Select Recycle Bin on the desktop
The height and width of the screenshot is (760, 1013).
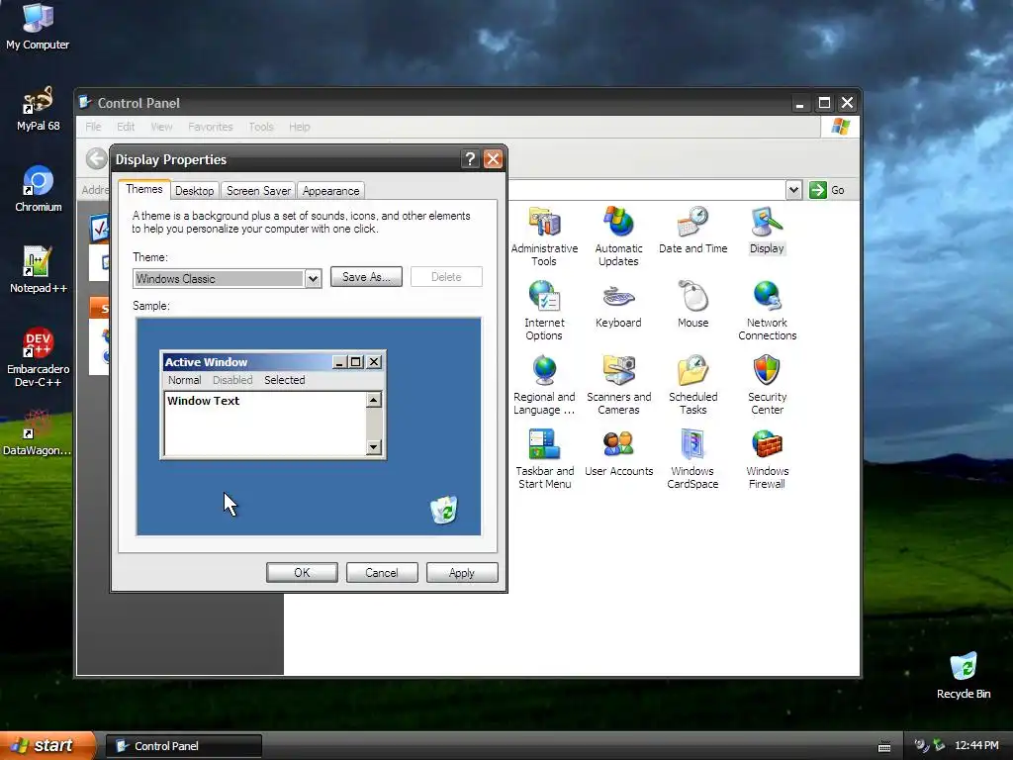pyautogui.click(x=964, y=676)
